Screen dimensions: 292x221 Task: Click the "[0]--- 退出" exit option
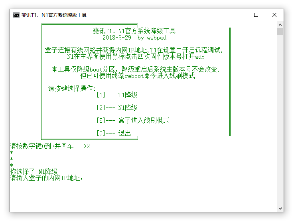(x=114, y=133)
